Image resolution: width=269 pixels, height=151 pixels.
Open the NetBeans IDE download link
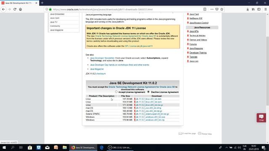click(196, 18)
